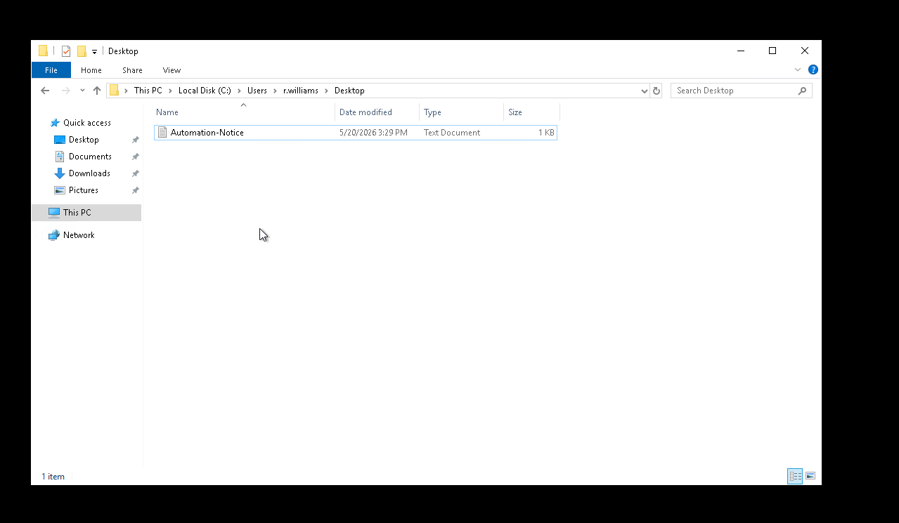Switch to the View ribbon tab

172,70
